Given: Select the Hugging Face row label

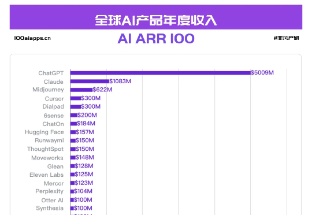Looking at the screenshot, I should pos(44,132).
